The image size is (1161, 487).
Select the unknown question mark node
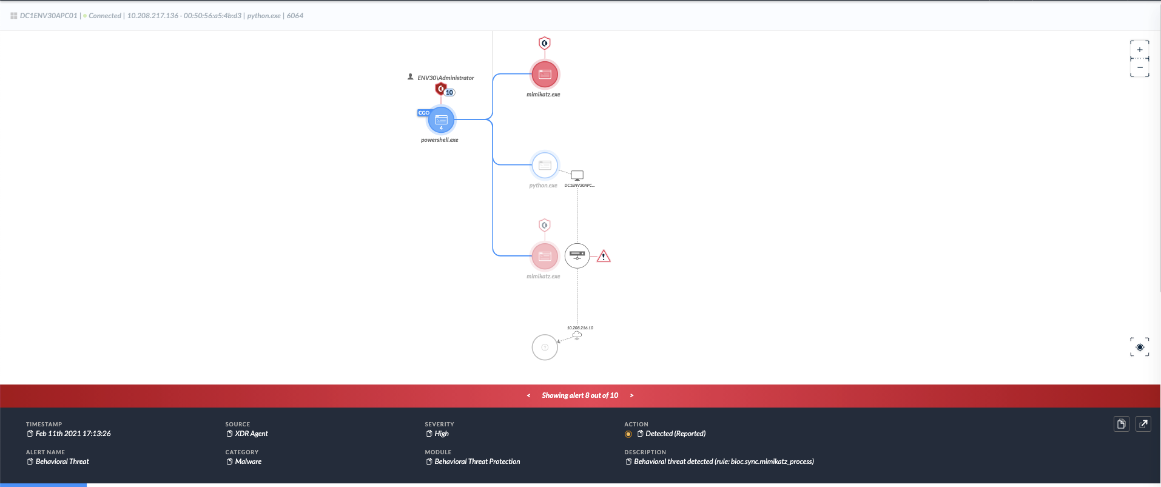click(545, 348)
